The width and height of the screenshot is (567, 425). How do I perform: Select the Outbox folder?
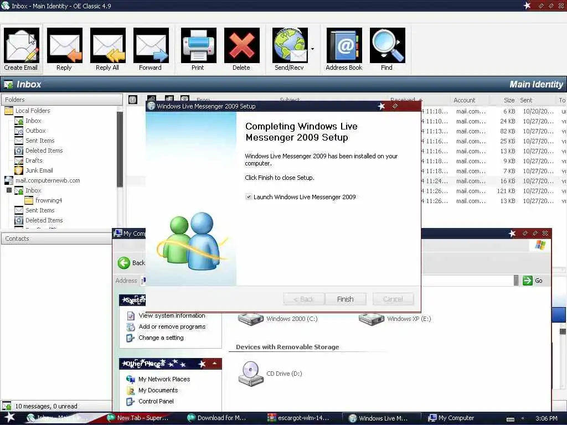point(35,131)
